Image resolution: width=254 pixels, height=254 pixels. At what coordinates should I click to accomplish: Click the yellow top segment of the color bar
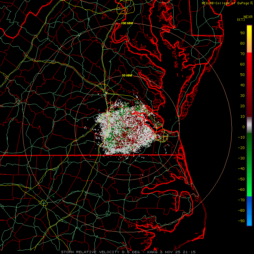tap(249, 39)
